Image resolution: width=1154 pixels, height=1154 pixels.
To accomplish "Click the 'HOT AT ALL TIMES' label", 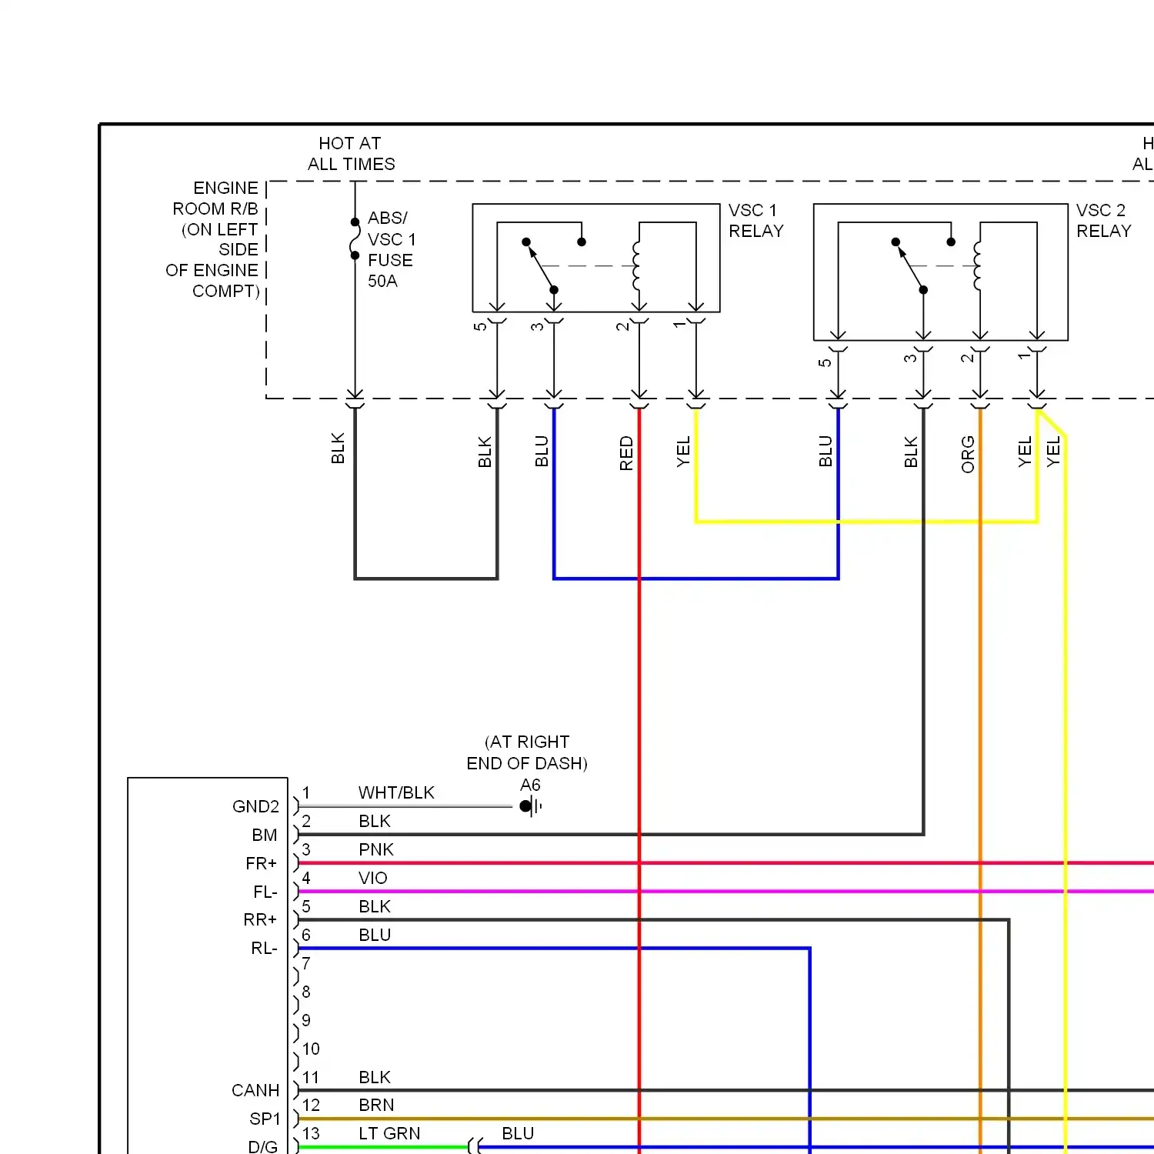I will point(351,154).
